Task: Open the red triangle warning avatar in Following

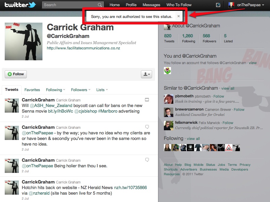Action: tap(229, 148)
